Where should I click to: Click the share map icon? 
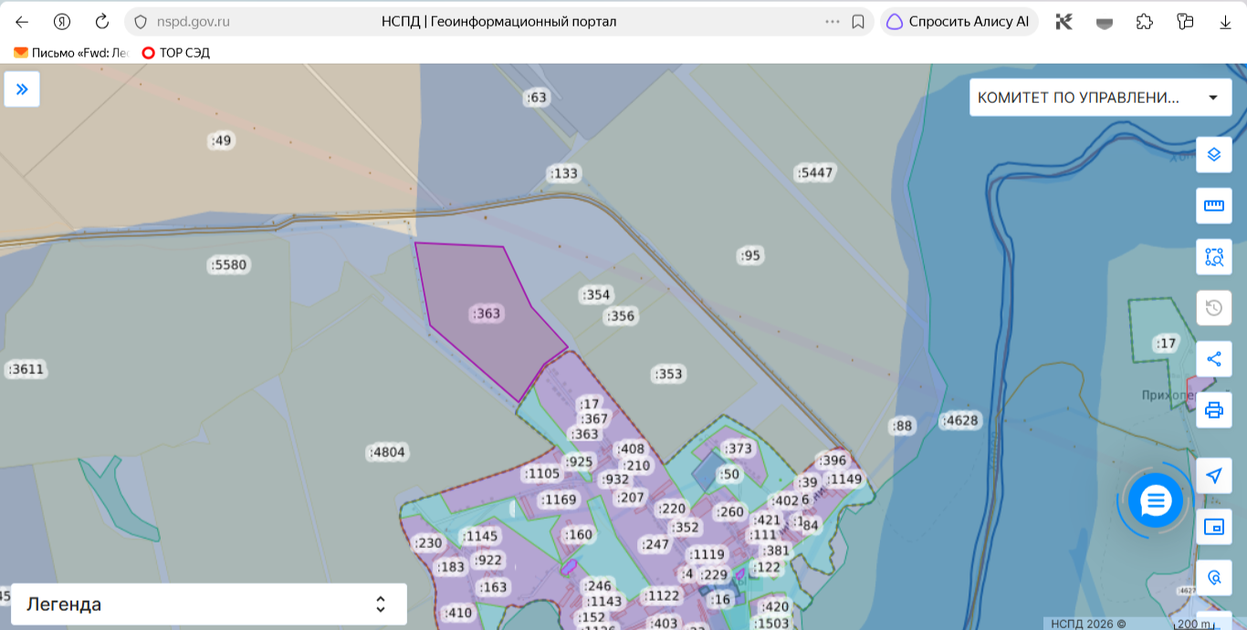[1213, 359]
